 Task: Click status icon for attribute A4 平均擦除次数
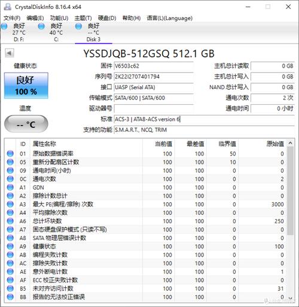(10, 212)
